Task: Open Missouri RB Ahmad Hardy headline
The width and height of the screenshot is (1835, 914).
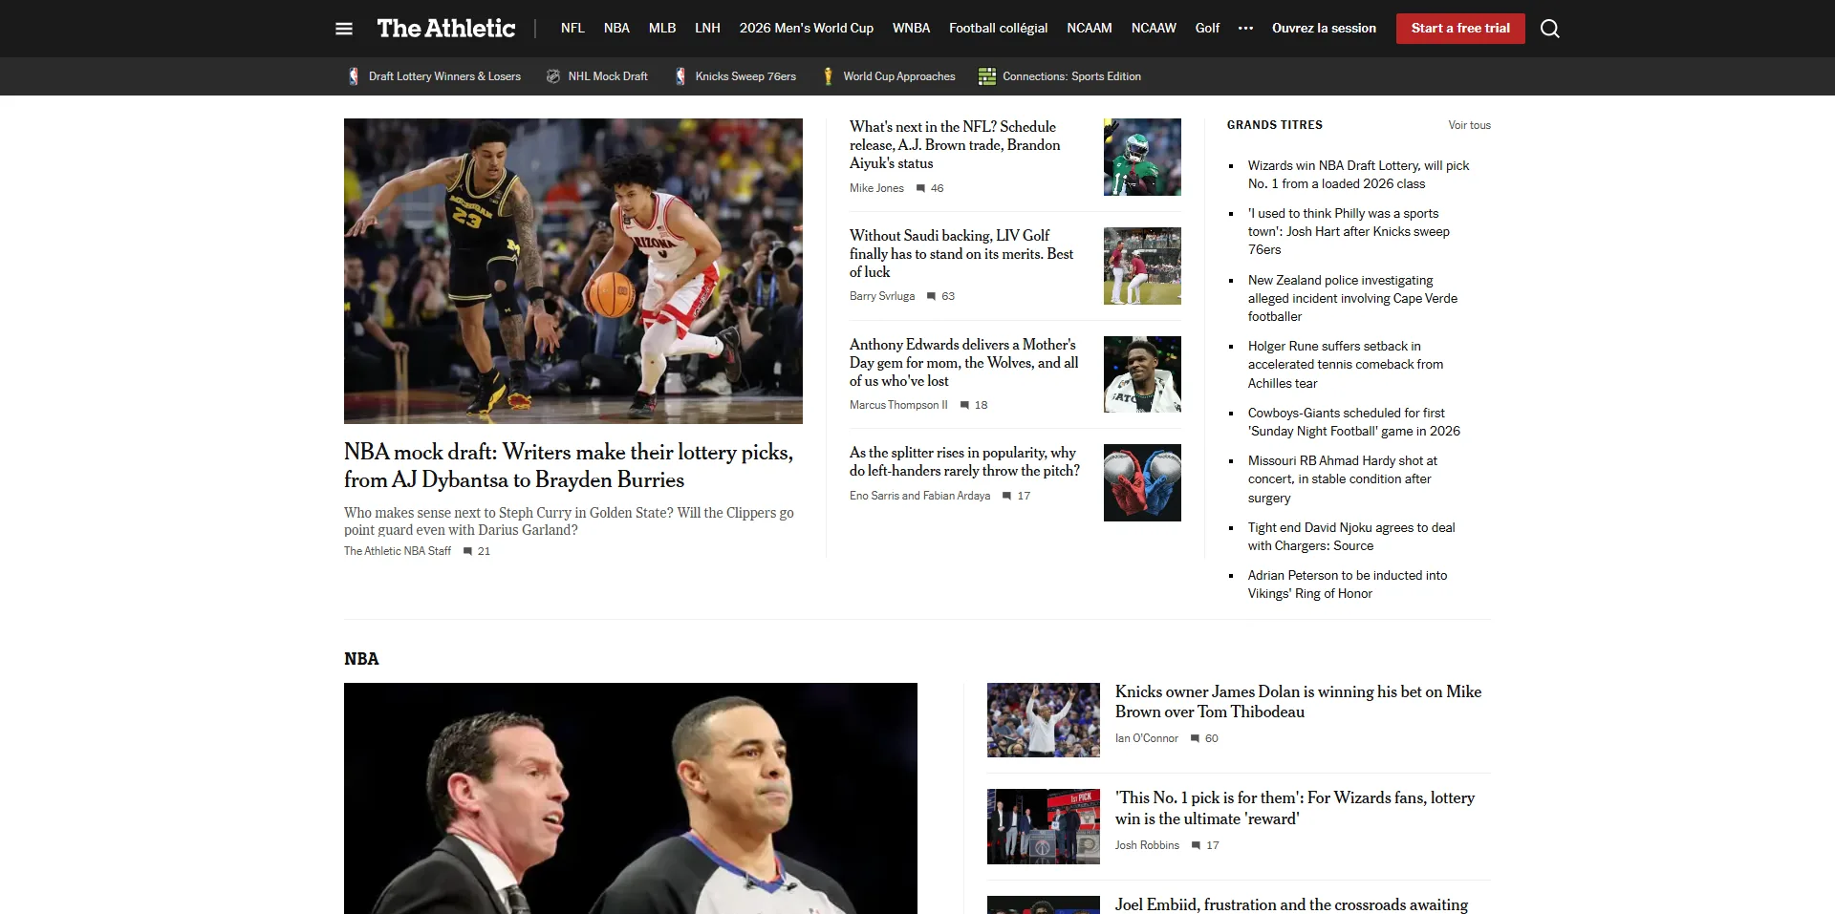Action: tap(1342, 479)
